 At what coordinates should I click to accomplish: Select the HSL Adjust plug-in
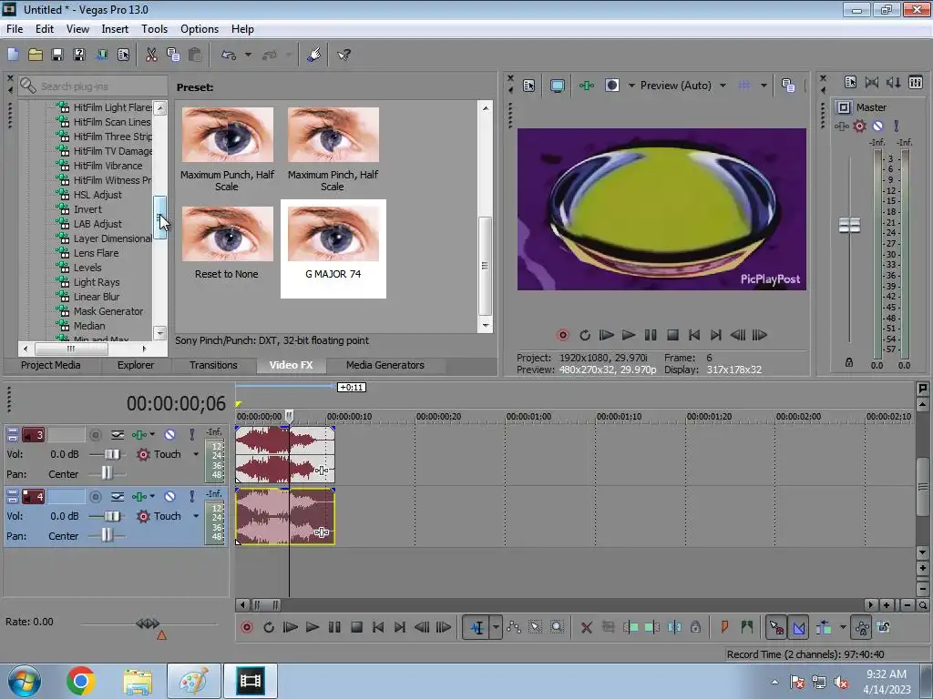(97, 195)
